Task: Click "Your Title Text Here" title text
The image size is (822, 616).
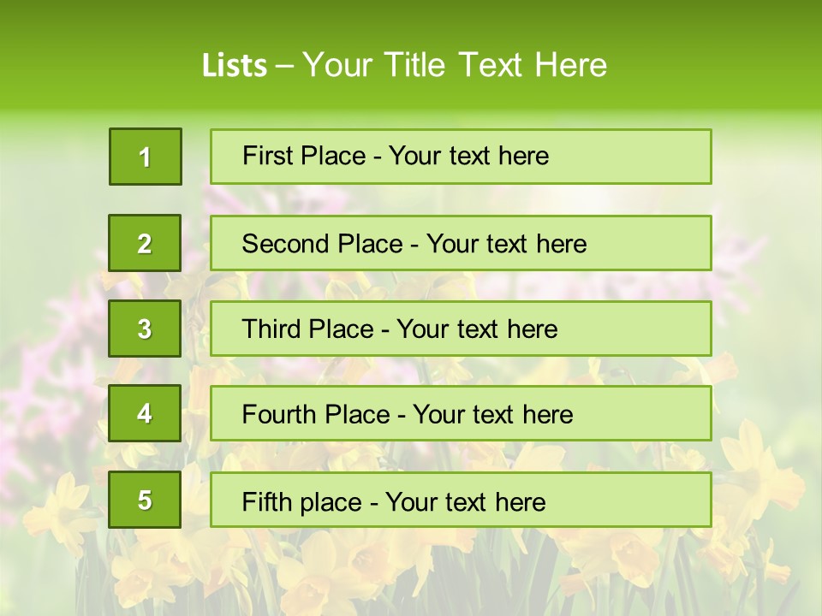Action: click(455, 65)
